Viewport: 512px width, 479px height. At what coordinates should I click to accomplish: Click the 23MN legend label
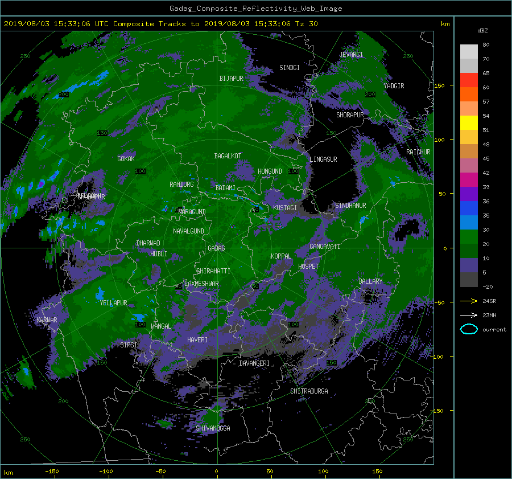489,315
